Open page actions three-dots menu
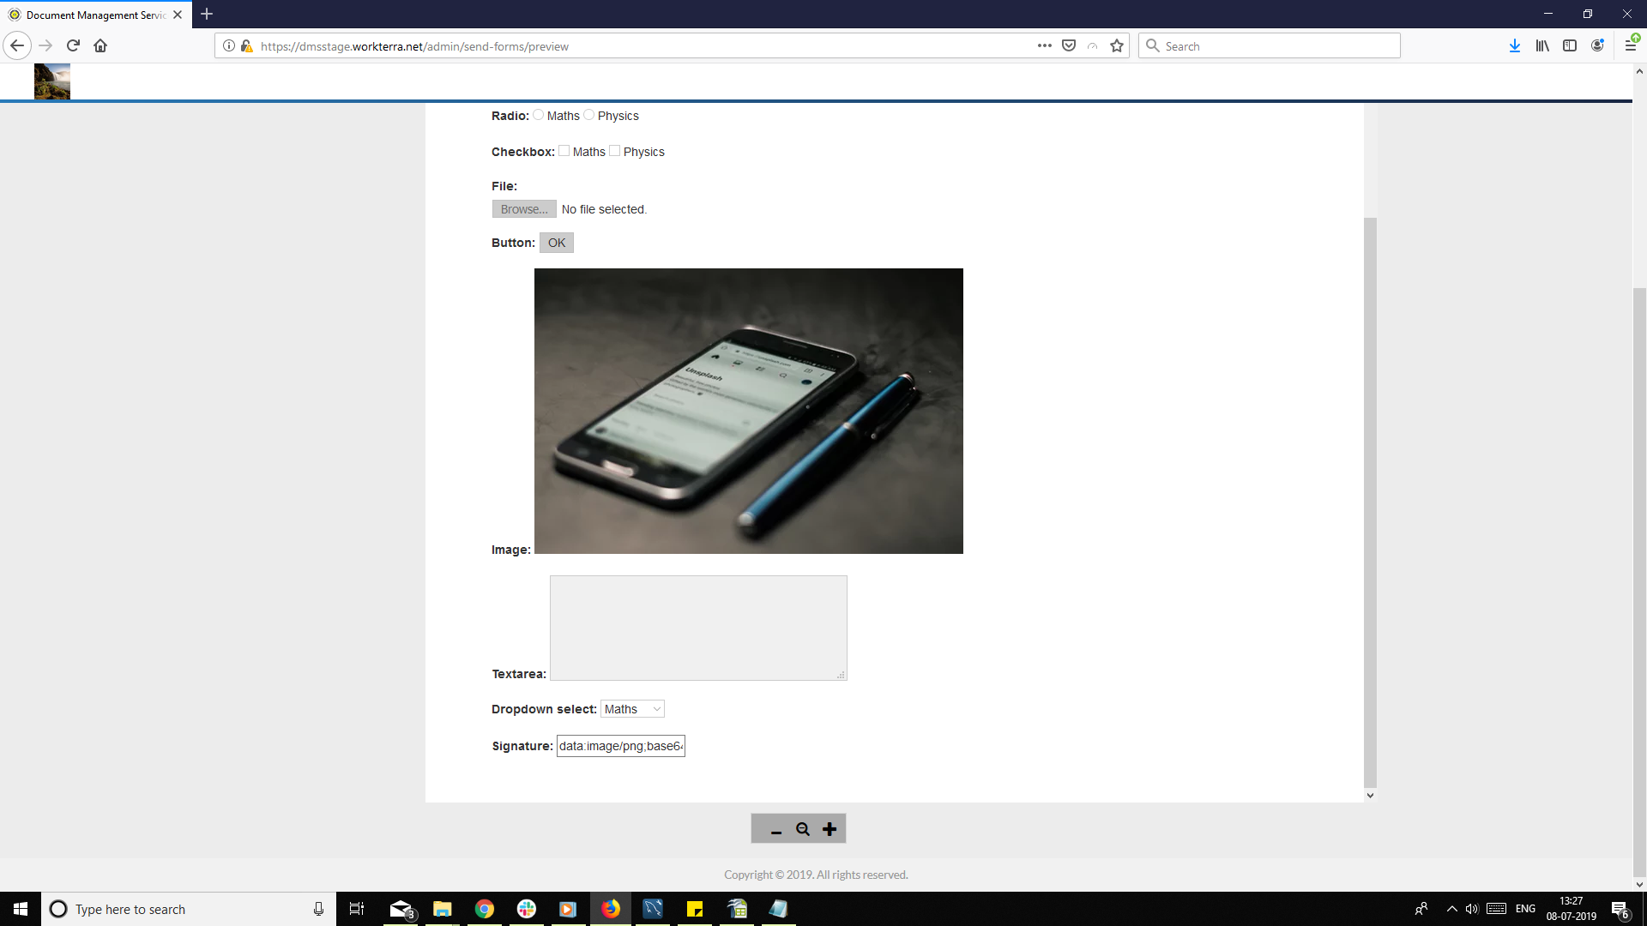 [x=1044, y=46]
